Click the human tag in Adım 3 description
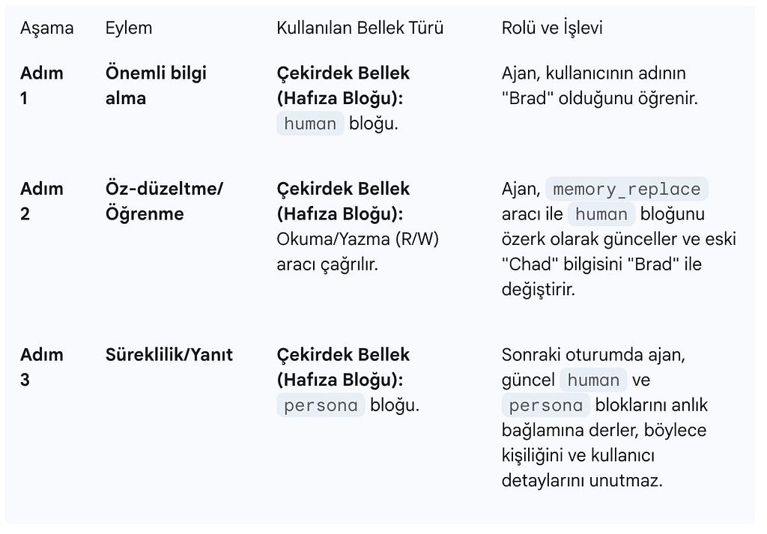767x534 pixels. point(593,380)
